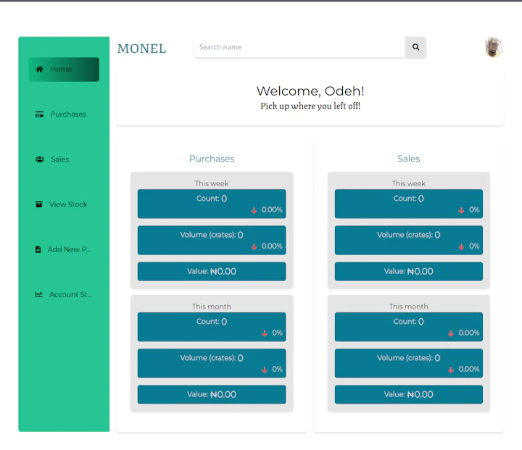Open the Sales sidebar menu item
The width and height of the screenshot is (522, 450).
pos(60,159)
